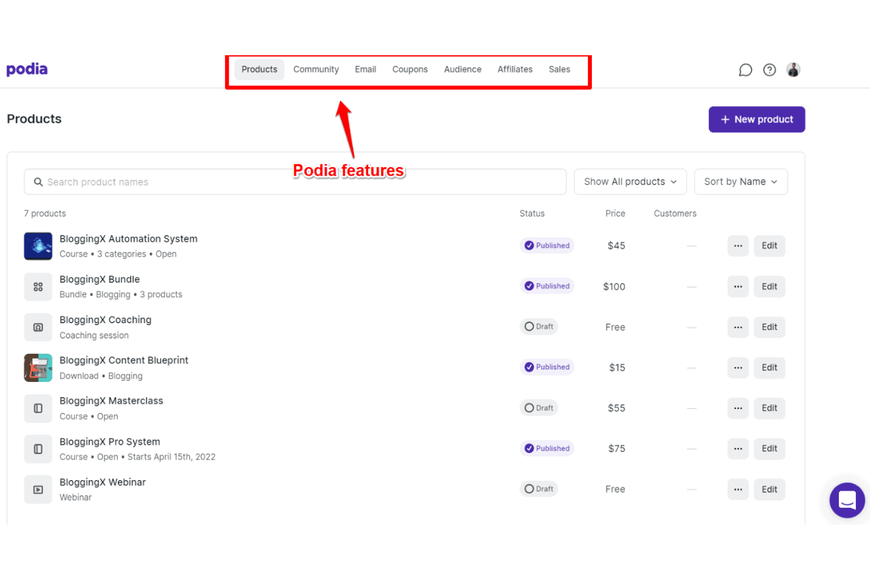This screenshot has height=580, width=870.
Task: Click Draft badge of BloggingX Coaching
Action: click(538, 327)
